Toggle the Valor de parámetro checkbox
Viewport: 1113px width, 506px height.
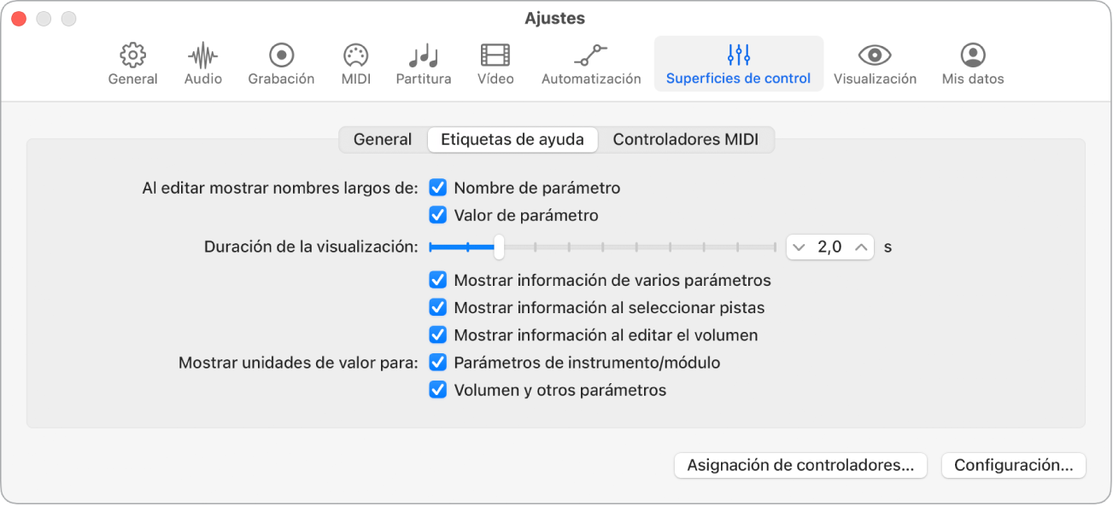pos(438,215)
